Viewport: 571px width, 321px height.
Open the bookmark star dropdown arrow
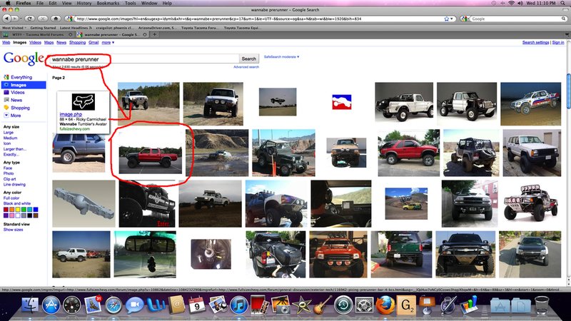452,19
